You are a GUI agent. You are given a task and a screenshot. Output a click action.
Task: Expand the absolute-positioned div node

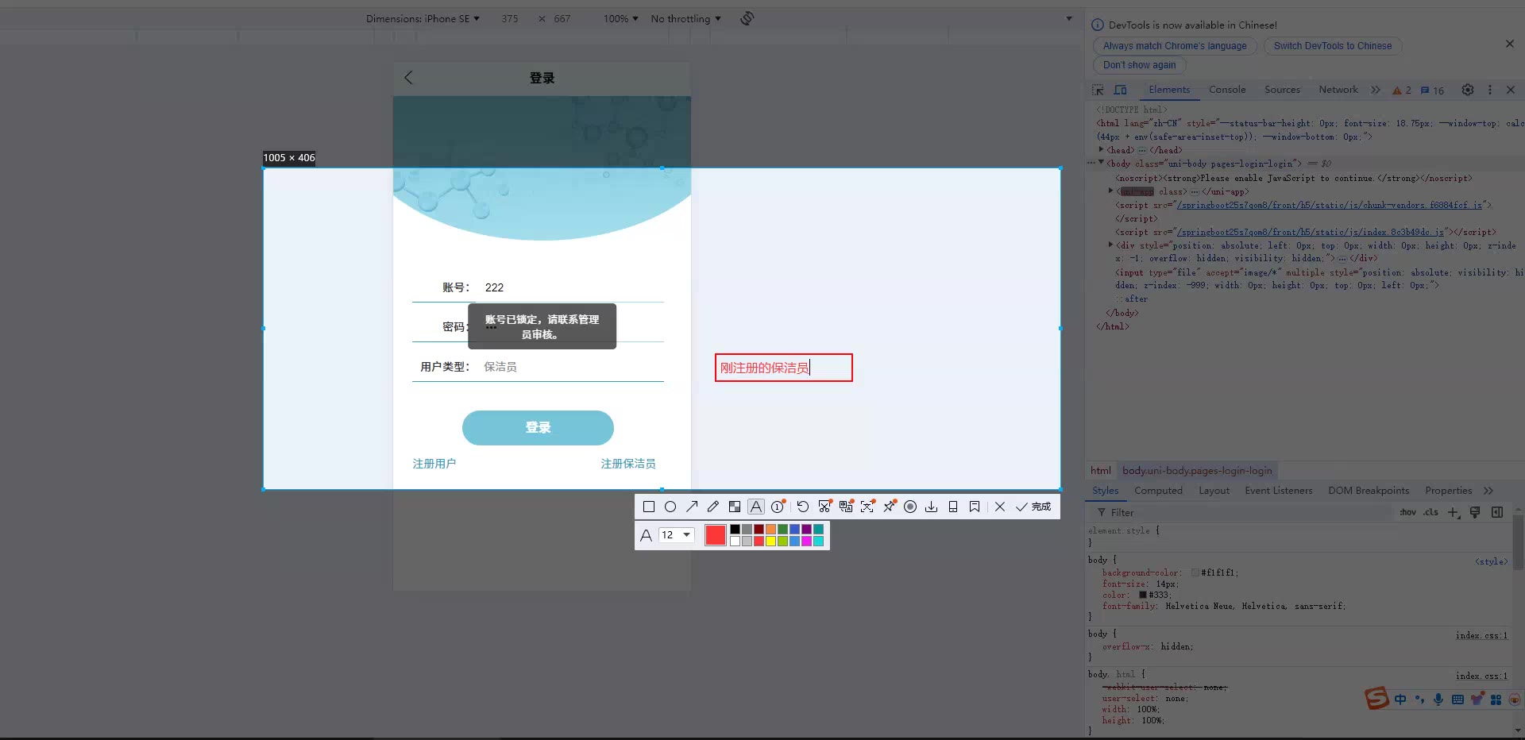pos(1110,245)
